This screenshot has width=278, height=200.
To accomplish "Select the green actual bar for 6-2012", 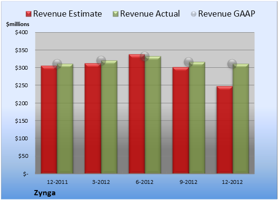I will click(153, 115).
